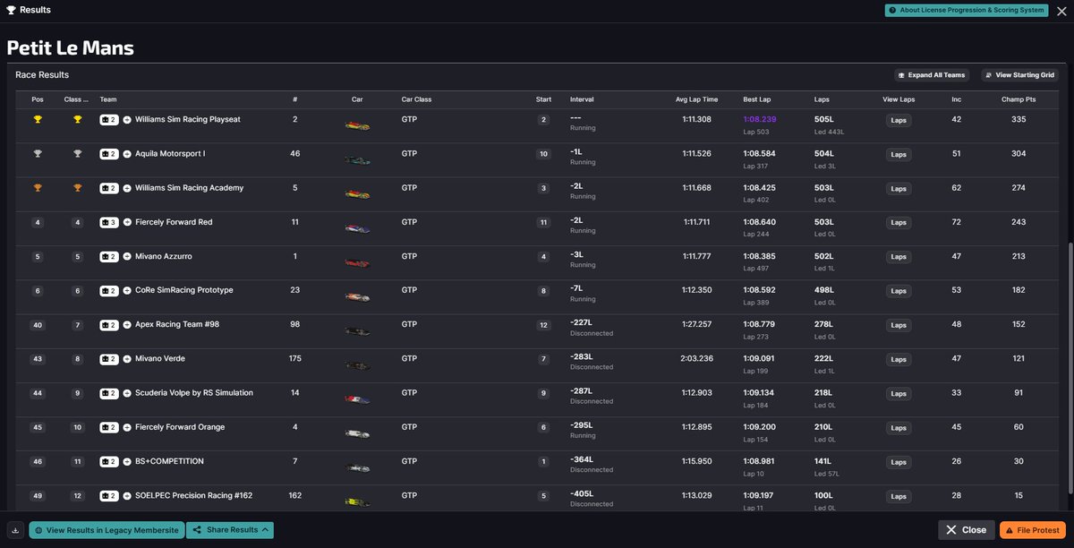1074x548 pixels.
Task: Click the Petit Le Mans heading
Action: pos(71,47)
